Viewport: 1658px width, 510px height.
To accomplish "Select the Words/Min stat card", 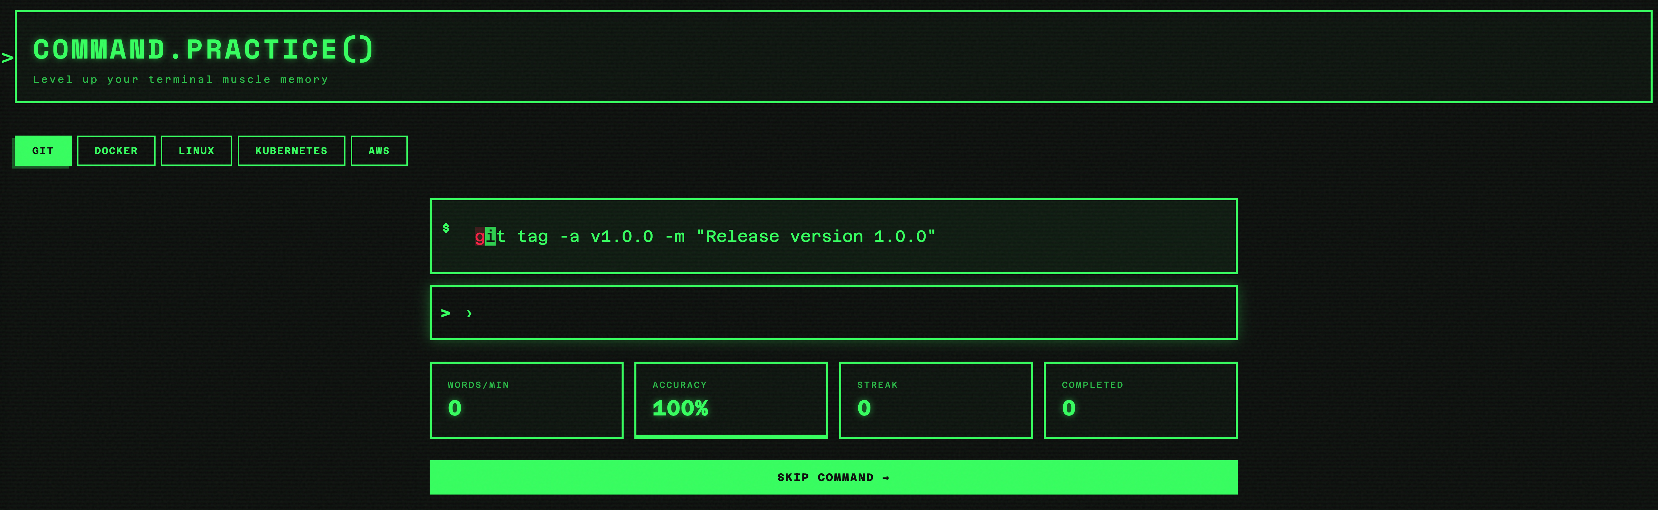I will coord(526,400).
